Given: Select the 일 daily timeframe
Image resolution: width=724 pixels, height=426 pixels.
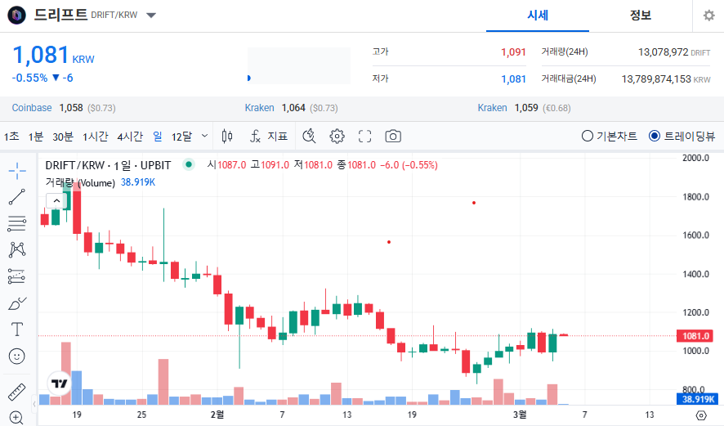Looking at the screenshot, I should tap(158, 137).
